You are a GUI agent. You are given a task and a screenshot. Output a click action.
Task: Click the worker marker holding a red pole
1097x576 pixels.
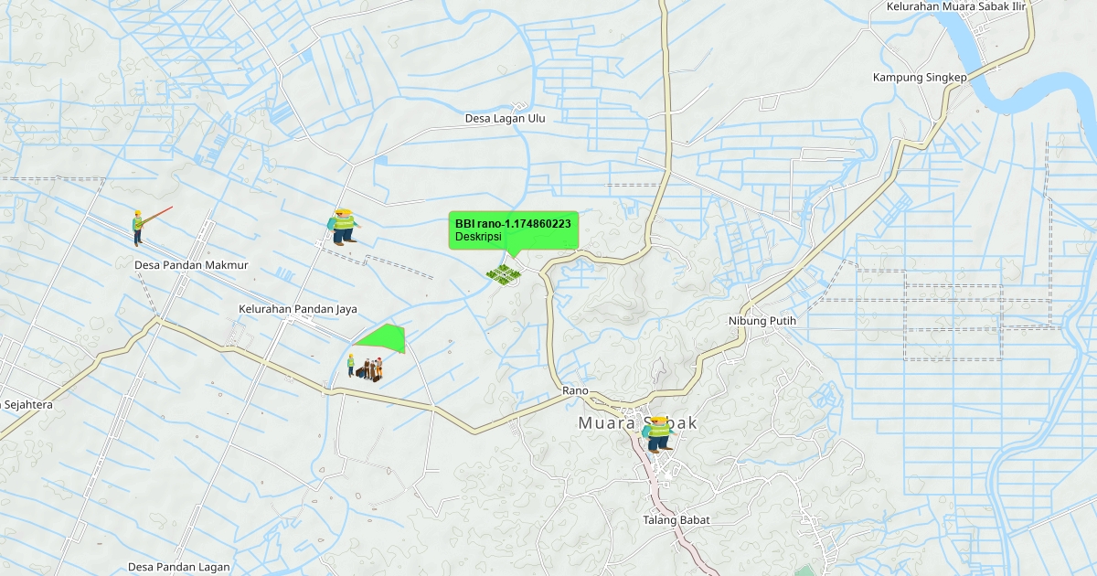(x=139, y=227)
